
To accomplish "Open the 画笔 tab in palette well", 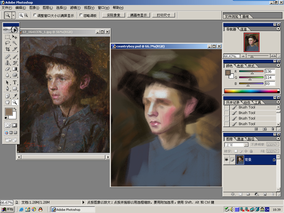I will pos(245,16).
